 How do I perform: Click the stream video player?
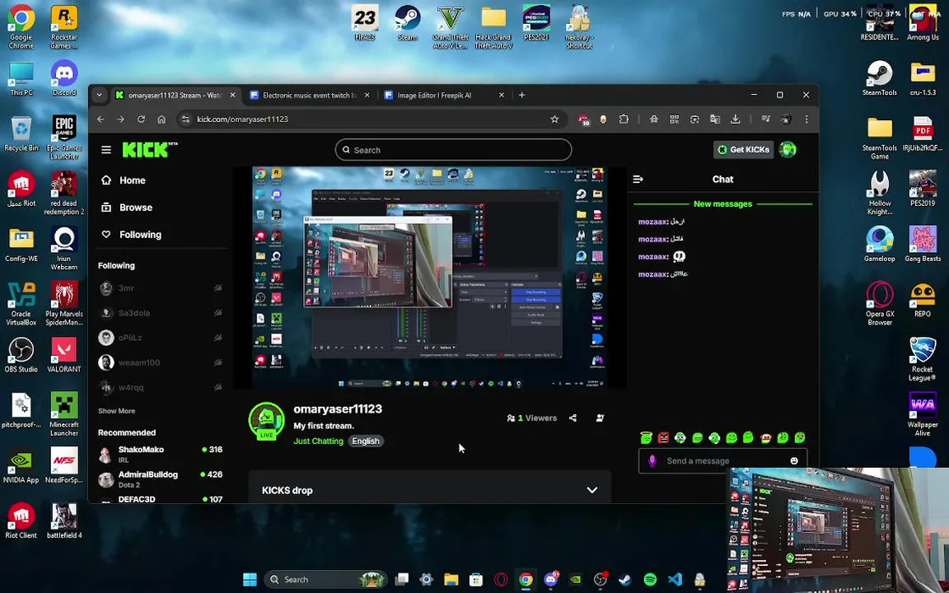point(430,277)
